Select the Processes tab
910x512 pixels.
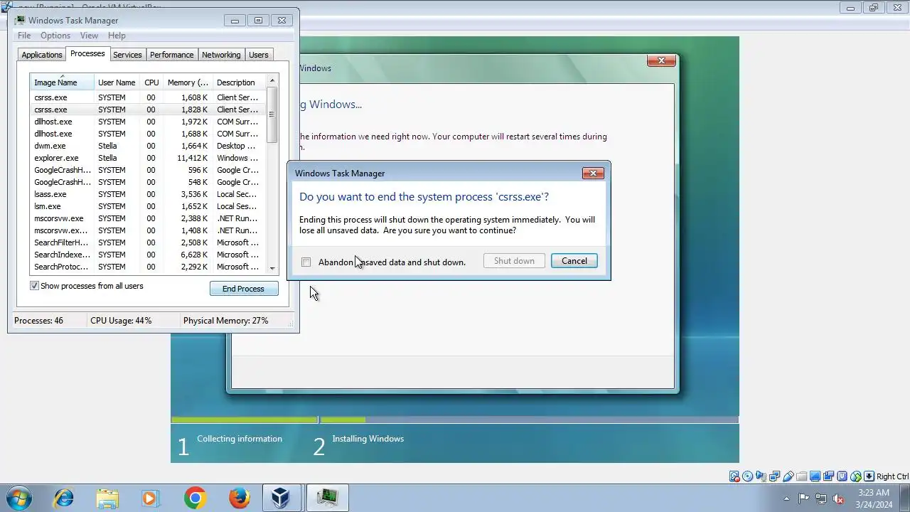coord(87,54)
